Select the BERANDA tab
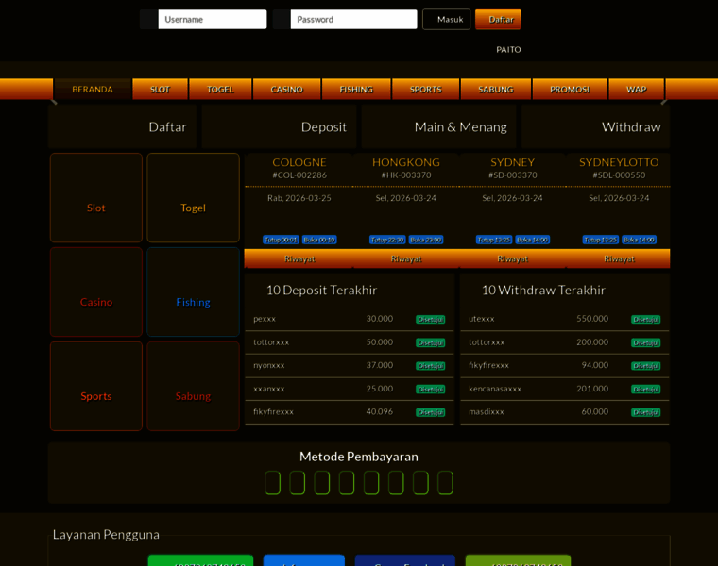Viewport: 718px width, 566px height. coord(93,89)
